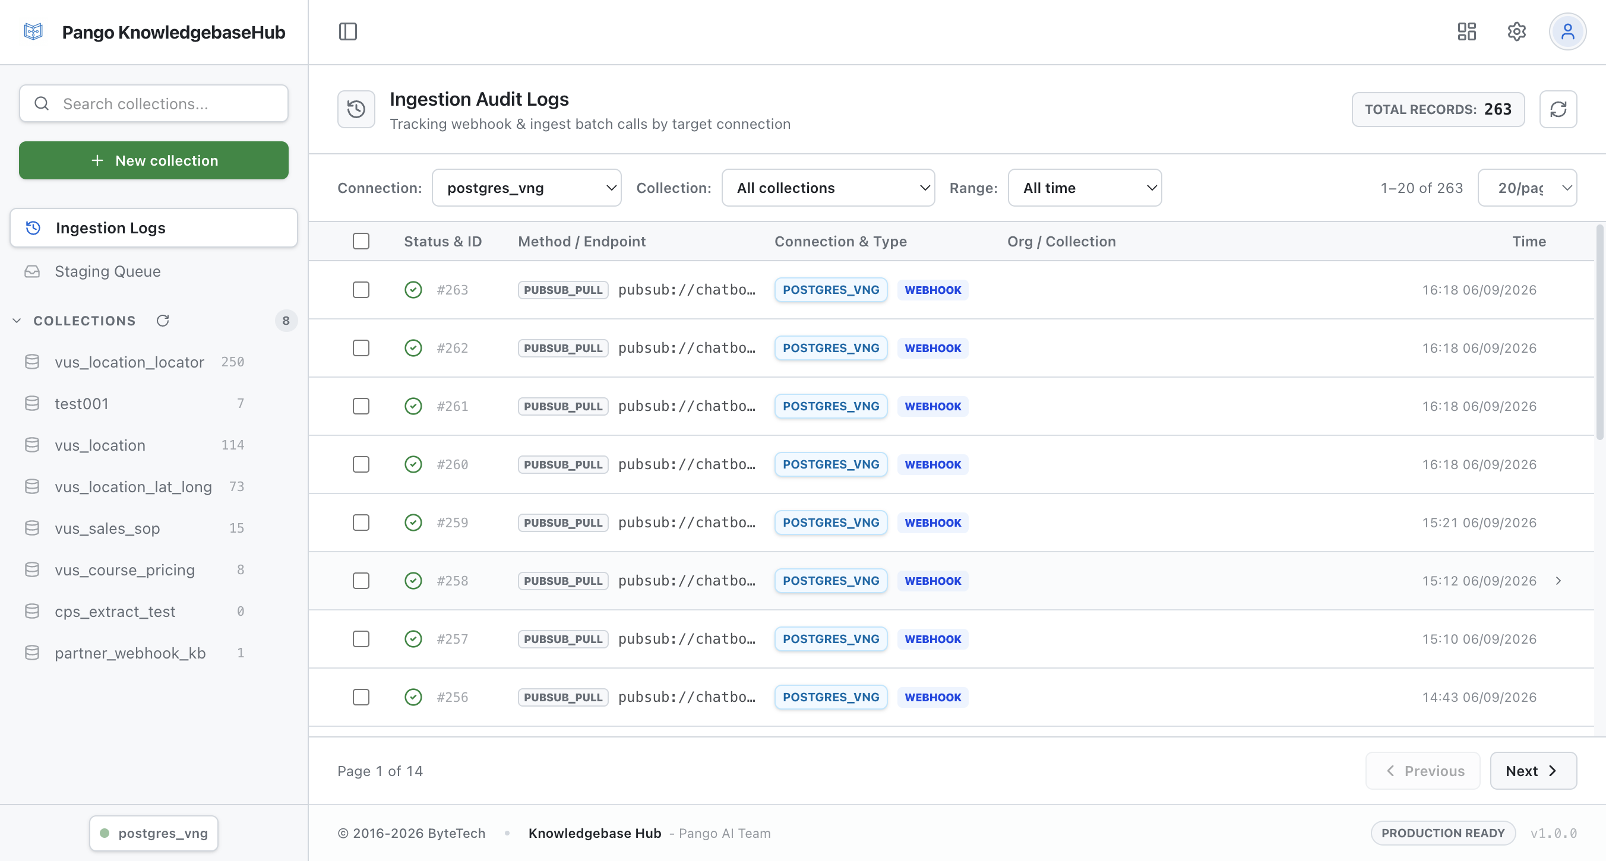Click the timestamp 15:10 06/09/2026
Screen dimensions: 1606x861
coord(1479,639)
